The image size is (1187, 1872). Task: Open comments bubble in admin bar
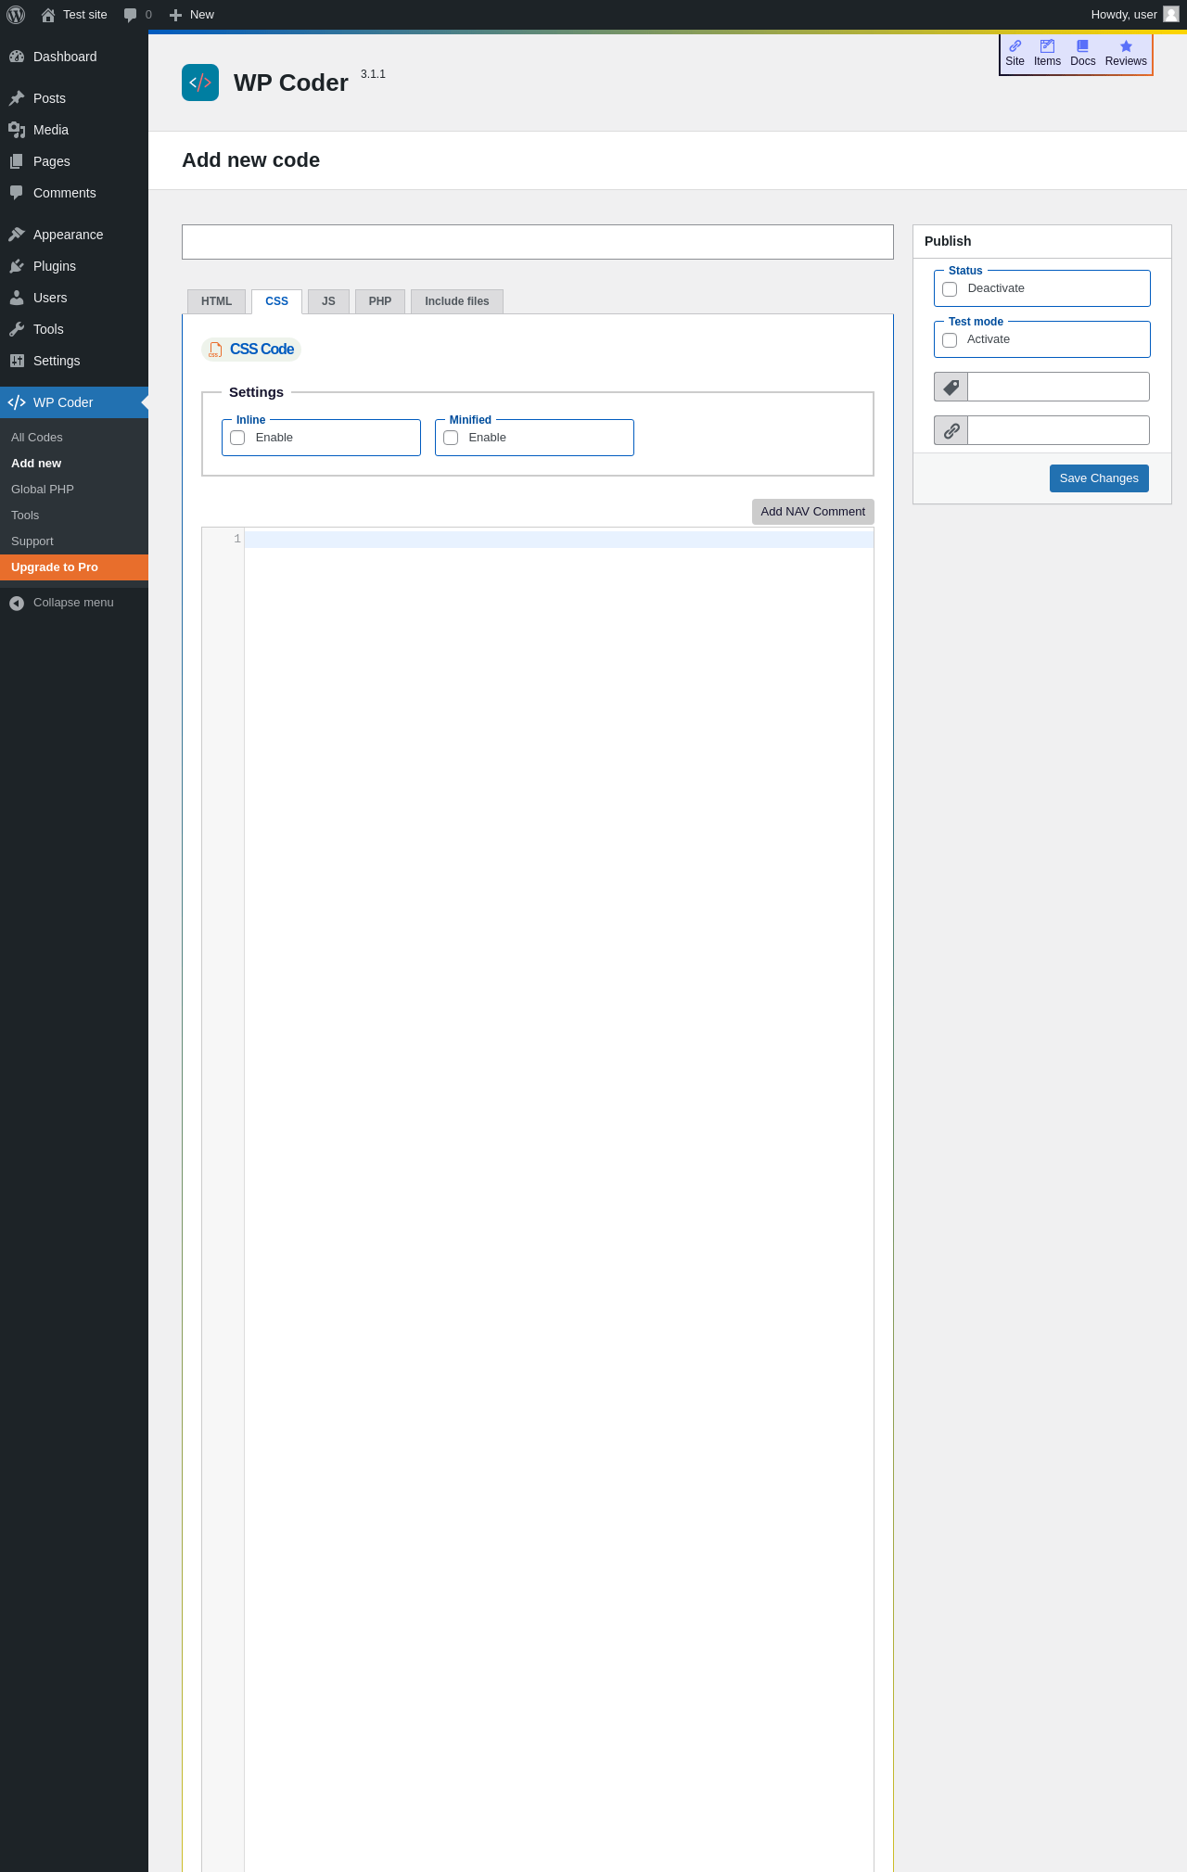tap(130, 15)
